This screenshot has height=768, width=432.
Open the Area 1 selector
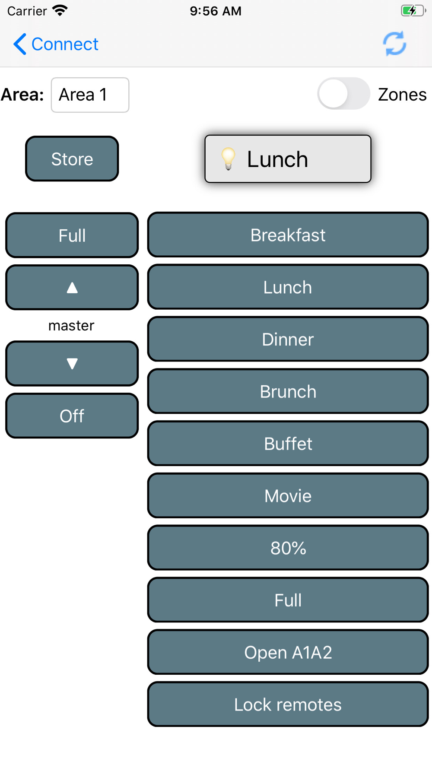[90, 95]
